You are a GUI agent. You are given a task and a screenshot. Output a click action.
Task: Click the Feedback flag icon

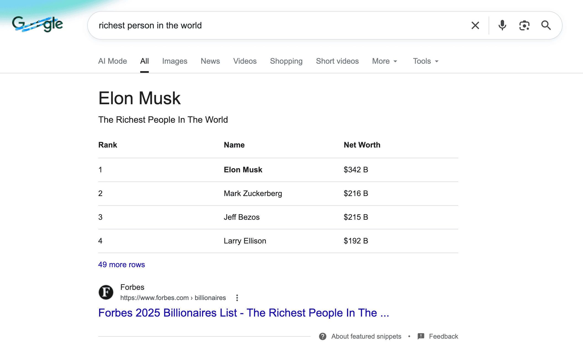[x=421, y=336]
